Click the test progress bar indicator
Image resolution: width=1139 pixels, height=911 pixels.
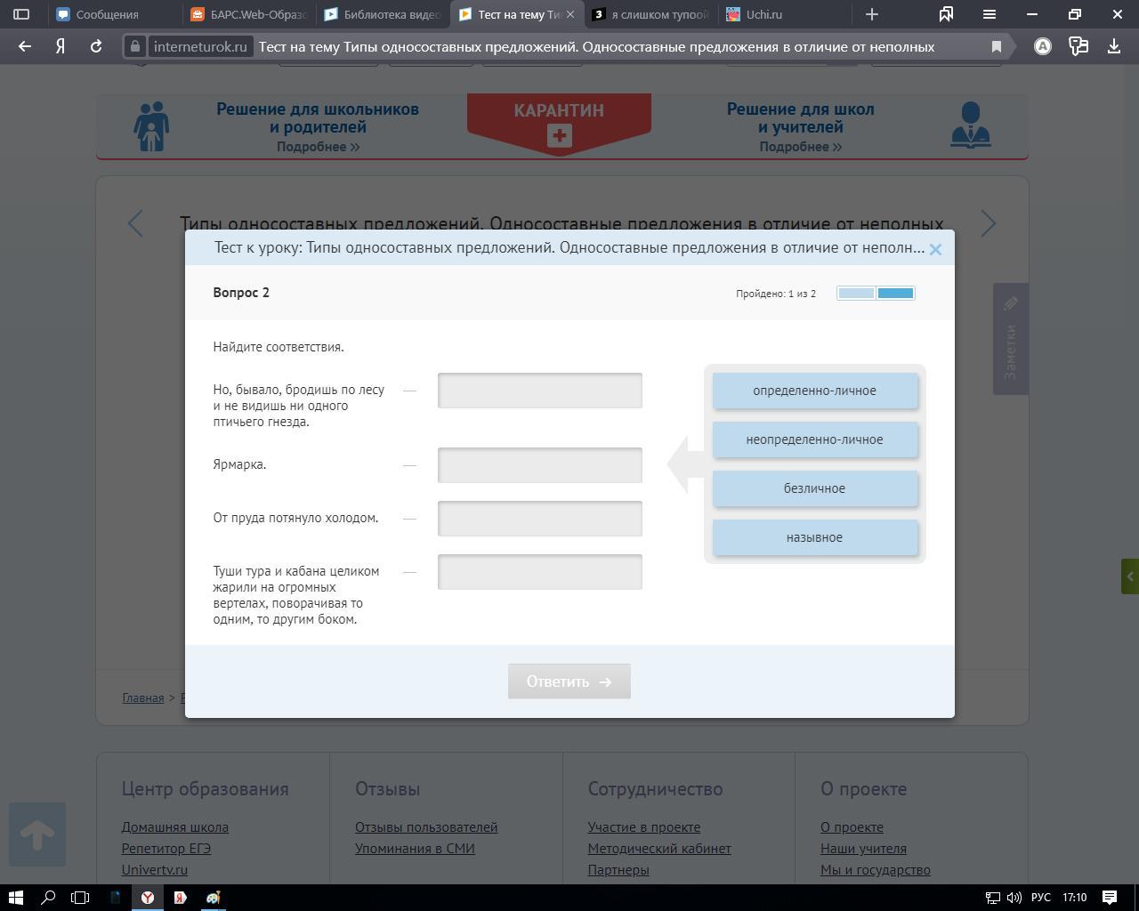[x=876, y=293]
